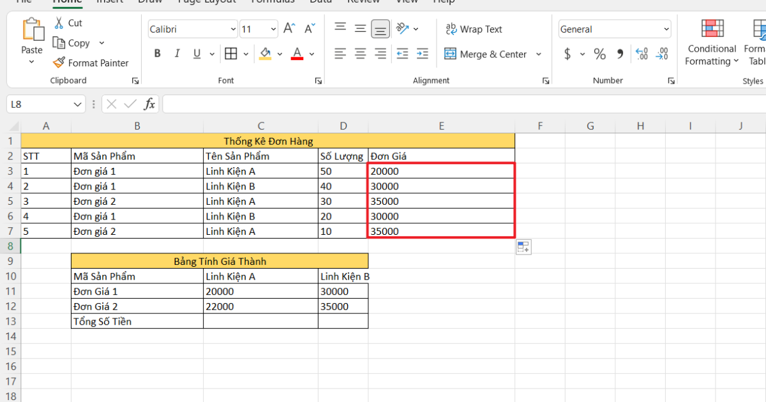Align cell text to the left
The image size is (766, 402).
[x=340, y=54]
